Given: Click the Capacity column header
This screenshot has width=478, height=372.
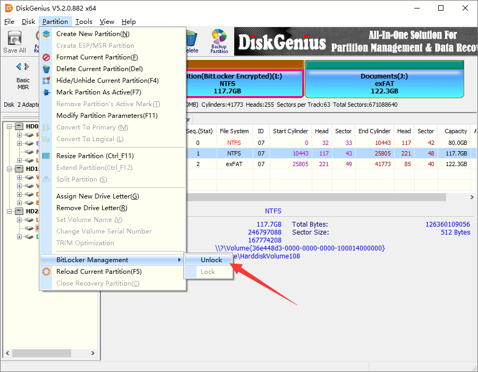Looking at the screenshot, I should pos(456,131).
